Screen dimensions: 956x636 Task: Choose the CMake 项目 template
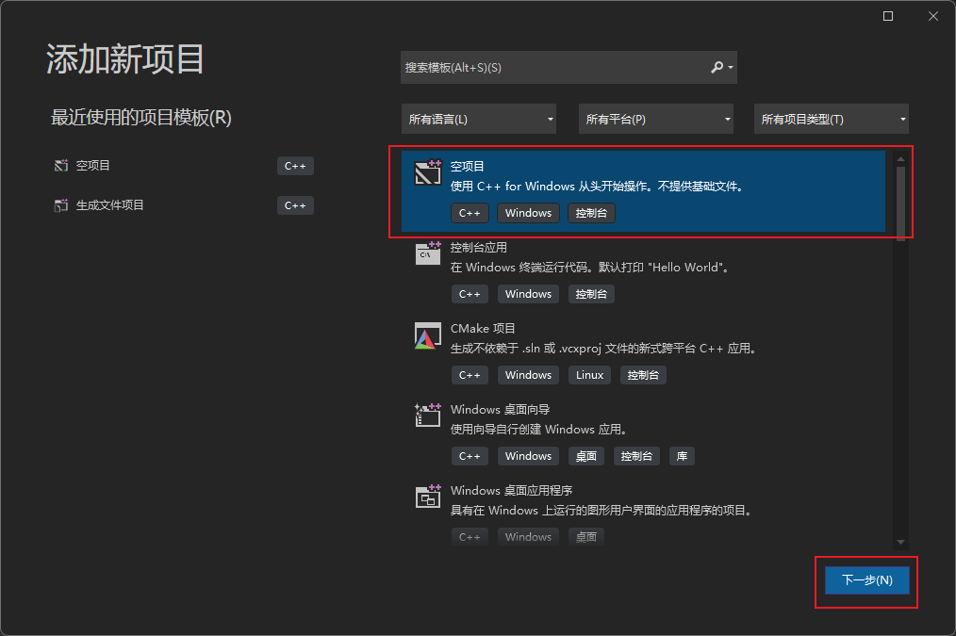[484, 329]
